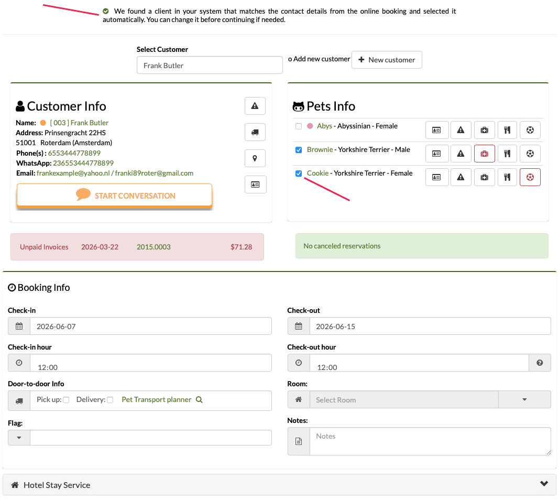Open the Select Customer field Frank Butler

coord(210,66)
